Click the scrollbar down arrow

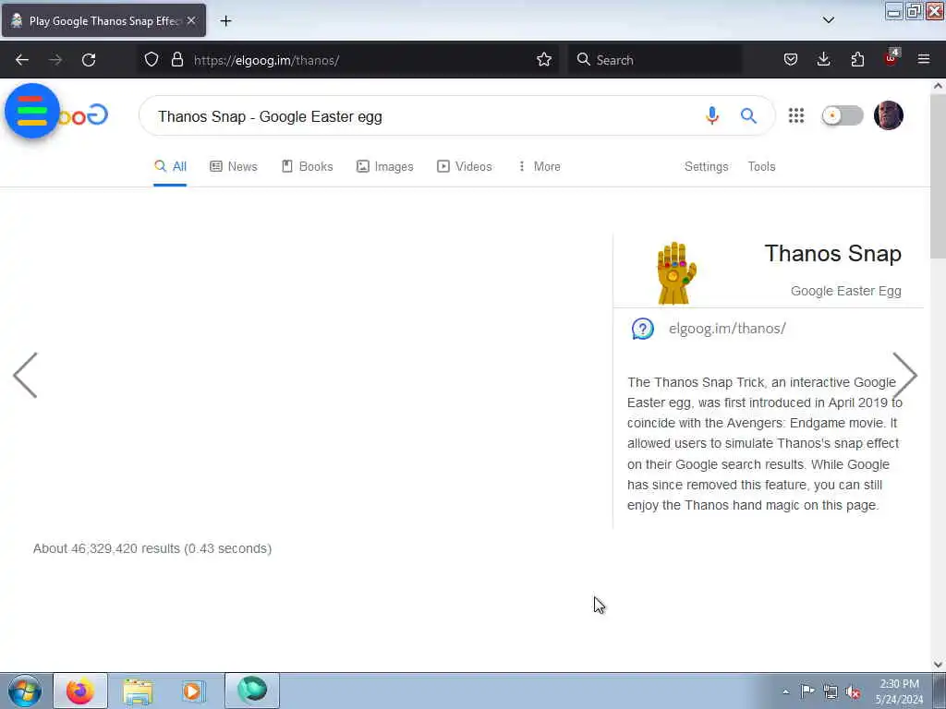point(938,665)
